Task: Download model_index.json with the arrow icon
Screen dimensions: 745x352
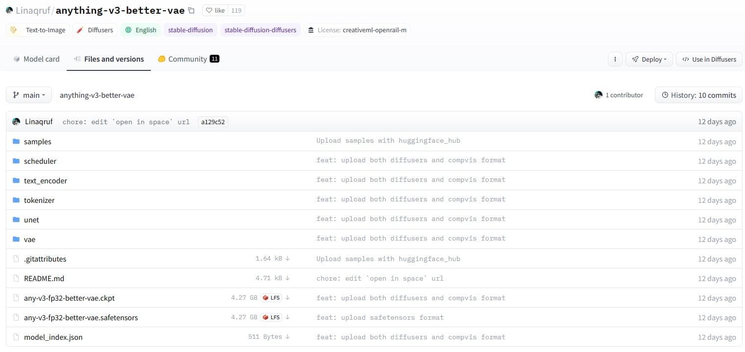Action: pos(288,337)
